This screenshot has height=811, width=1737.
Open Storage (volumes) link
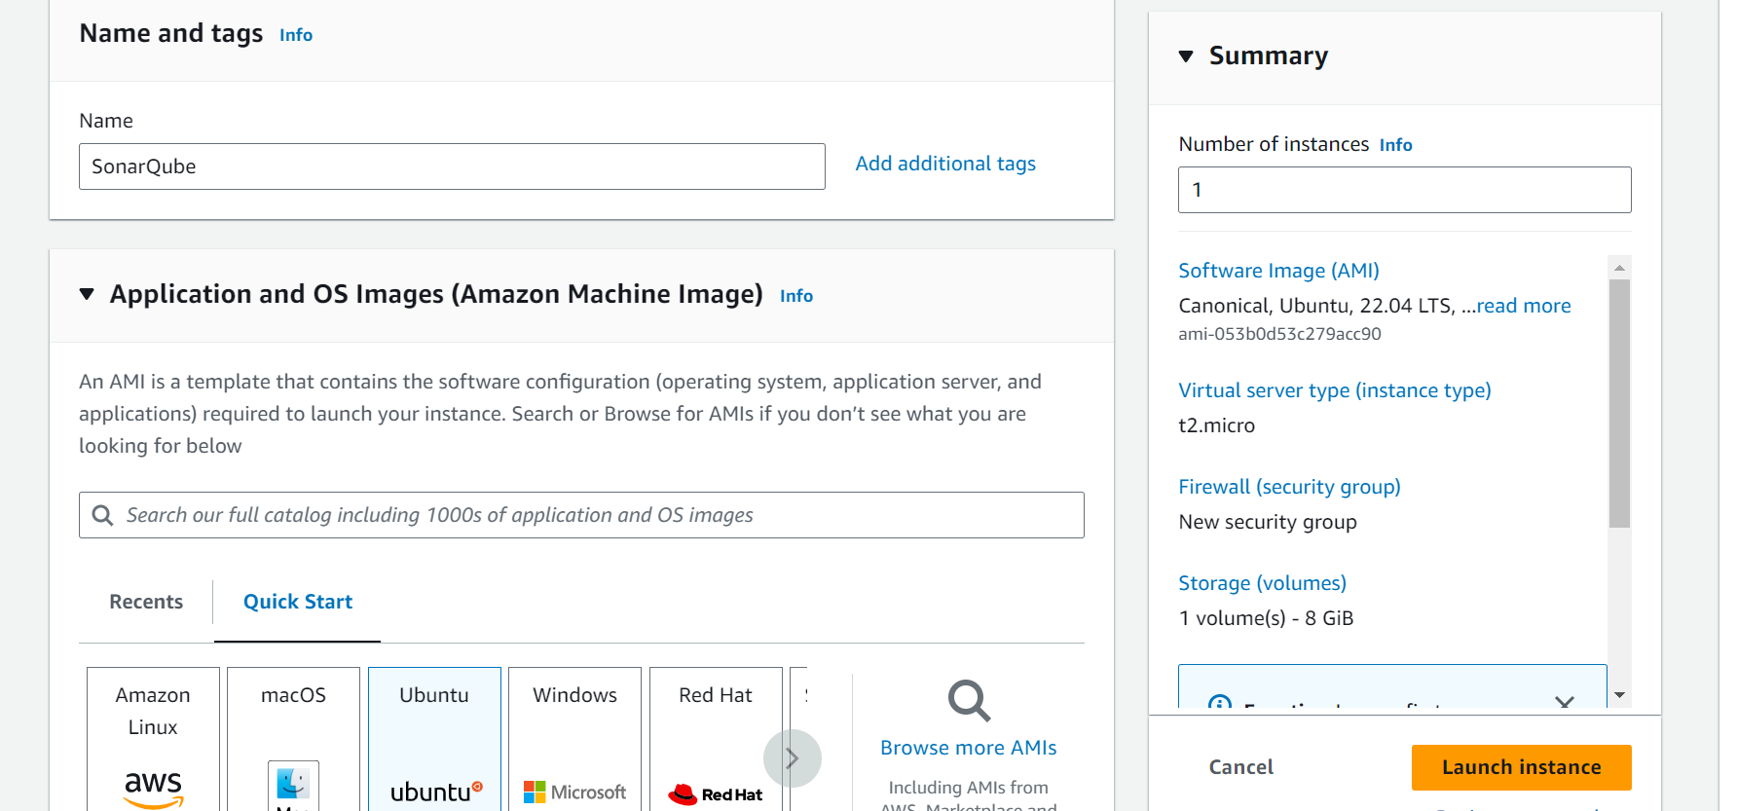[x=1262, y=583]
